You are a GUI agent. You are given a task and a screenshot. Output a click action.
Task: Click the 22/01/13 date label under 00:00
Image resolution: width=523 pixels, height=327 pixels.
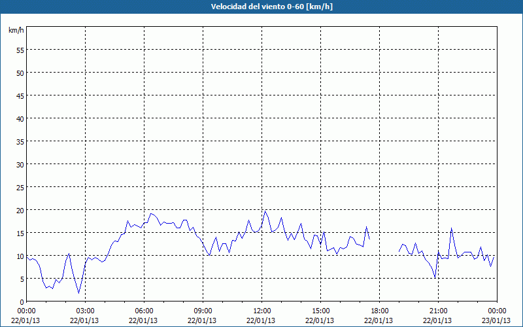point(25,320)
